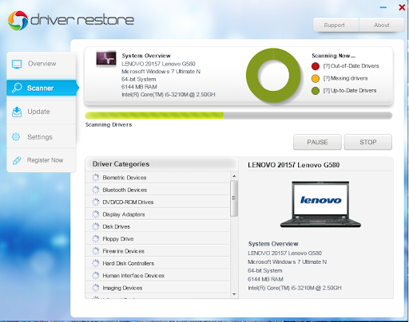
Task: Click the Out-of-Date Drivers legend label
Action: [x=351, y=66]
